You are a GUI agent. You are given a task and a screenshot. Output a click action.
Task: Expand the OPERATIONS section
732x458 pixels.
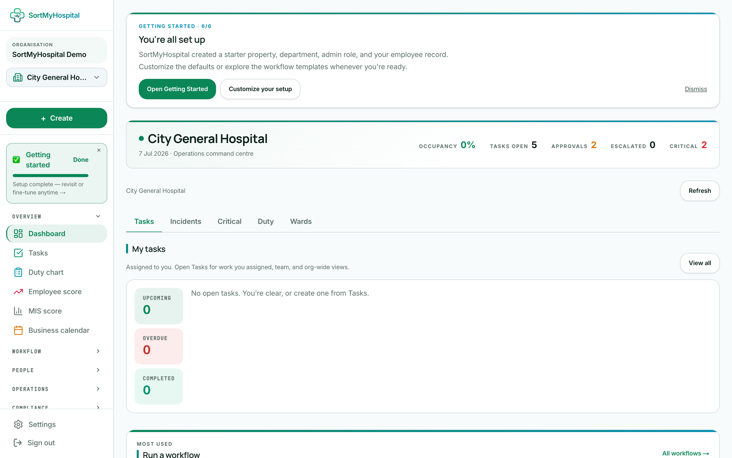click(x=57, y=389)
